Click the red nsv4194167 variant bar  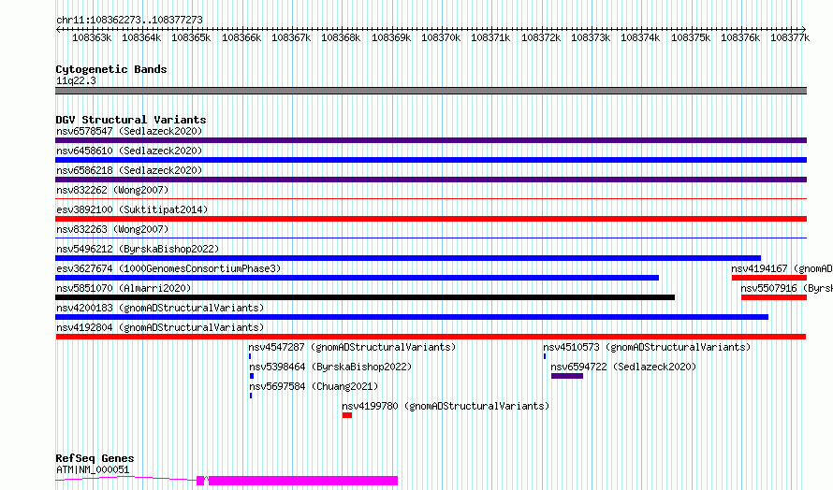coord(769,278)
